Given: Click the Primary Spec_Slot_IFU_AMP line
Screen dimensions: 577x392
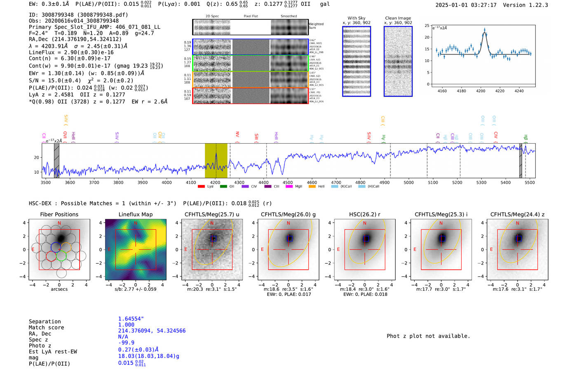Looking at the screenshot, I should point(94,27).
